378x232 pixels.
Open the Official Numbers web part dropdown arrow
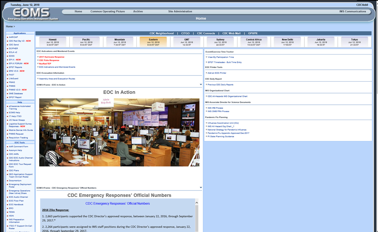201,187
